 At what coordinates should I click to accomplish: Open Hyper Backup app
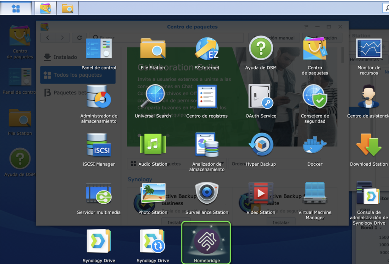pos(261,145)
